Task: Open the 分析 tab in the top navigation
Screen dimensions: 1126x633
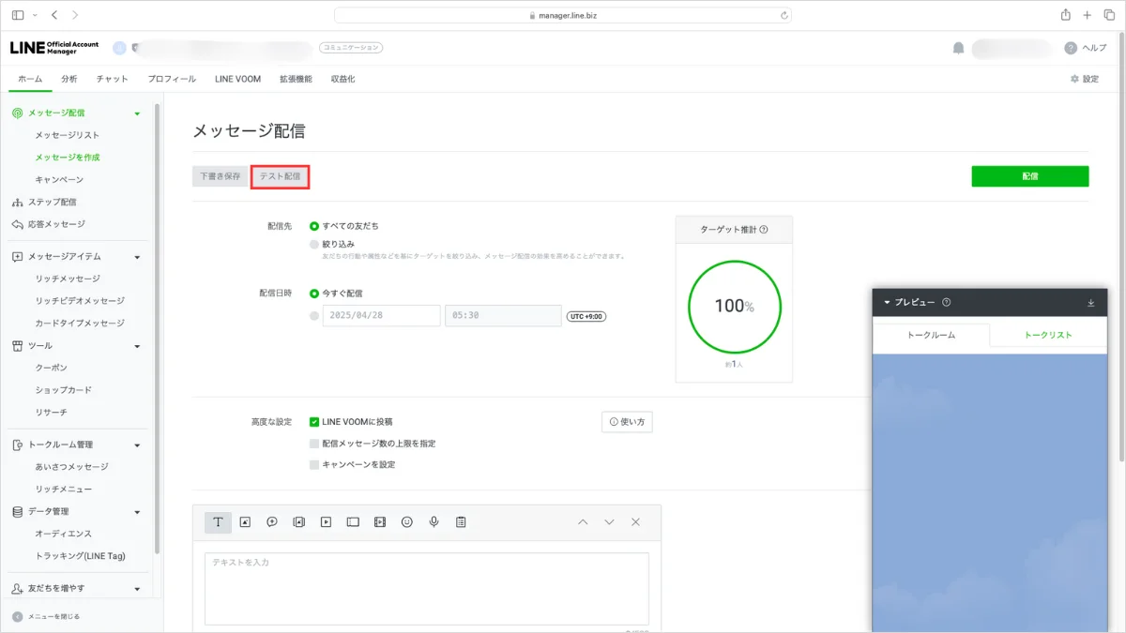Action: (x=69, y=79)
